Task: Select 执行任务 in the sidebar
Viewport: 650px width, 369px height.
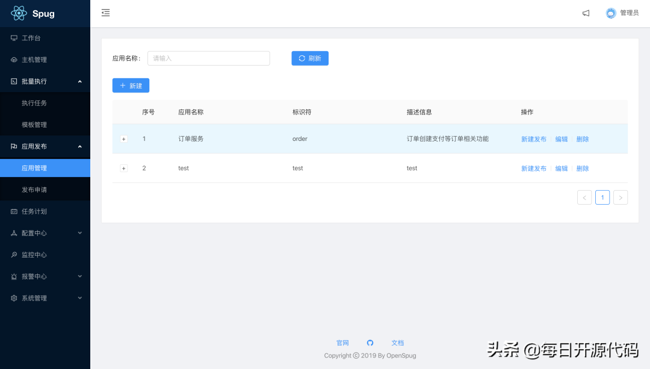Action: point(34,103)
